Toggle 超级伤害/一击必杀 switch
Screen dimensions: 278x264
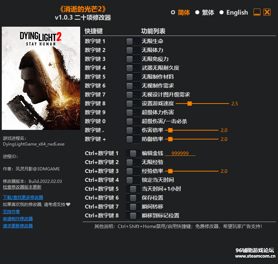pyautogui.click(x=133, y=121)
